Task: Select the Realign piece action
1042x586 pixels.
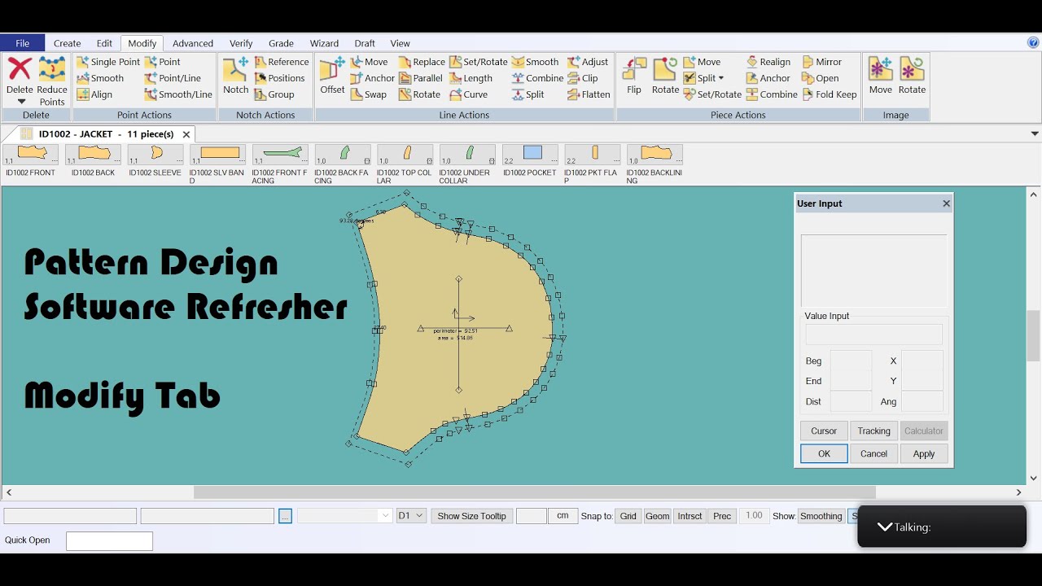Action: click(768, 62)
